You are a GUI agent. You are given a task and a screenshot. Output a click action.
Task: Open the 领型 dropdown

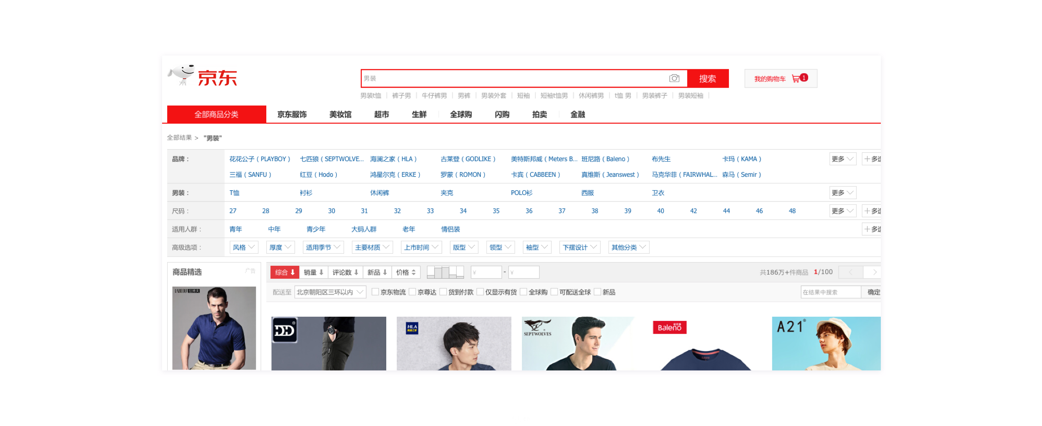[x=501, y=247]
